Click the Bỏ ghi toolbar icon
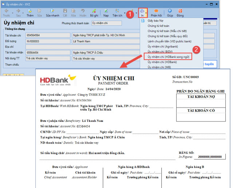The height and width of the screenshot is (188, 233). click(94, 13)
